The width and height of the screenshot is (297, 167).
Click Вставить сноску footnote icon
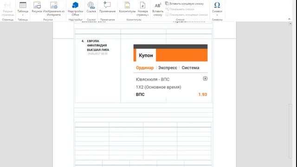coord(158,6)
